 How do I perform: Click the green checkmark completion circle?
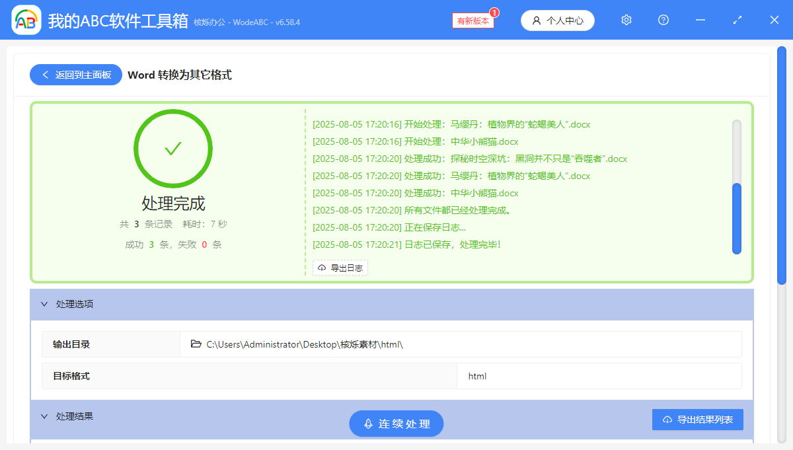point(173,148)
